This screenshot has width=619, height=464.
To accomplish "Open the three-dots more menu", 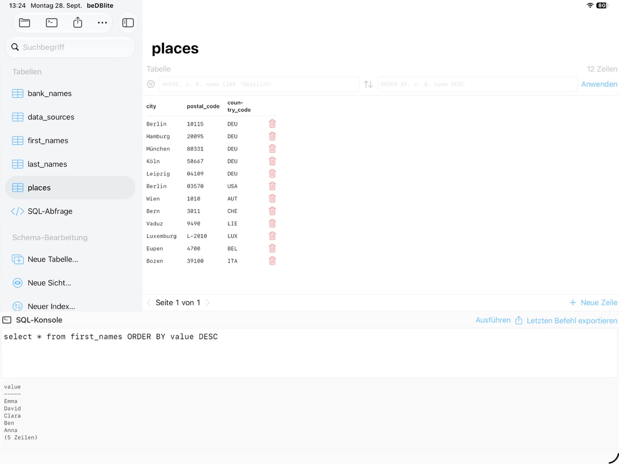I will point(102,23).
